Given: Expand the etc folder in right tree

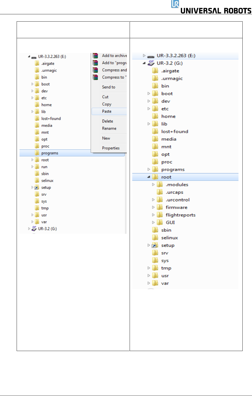Looking at the screenshot, I should 149,109.
